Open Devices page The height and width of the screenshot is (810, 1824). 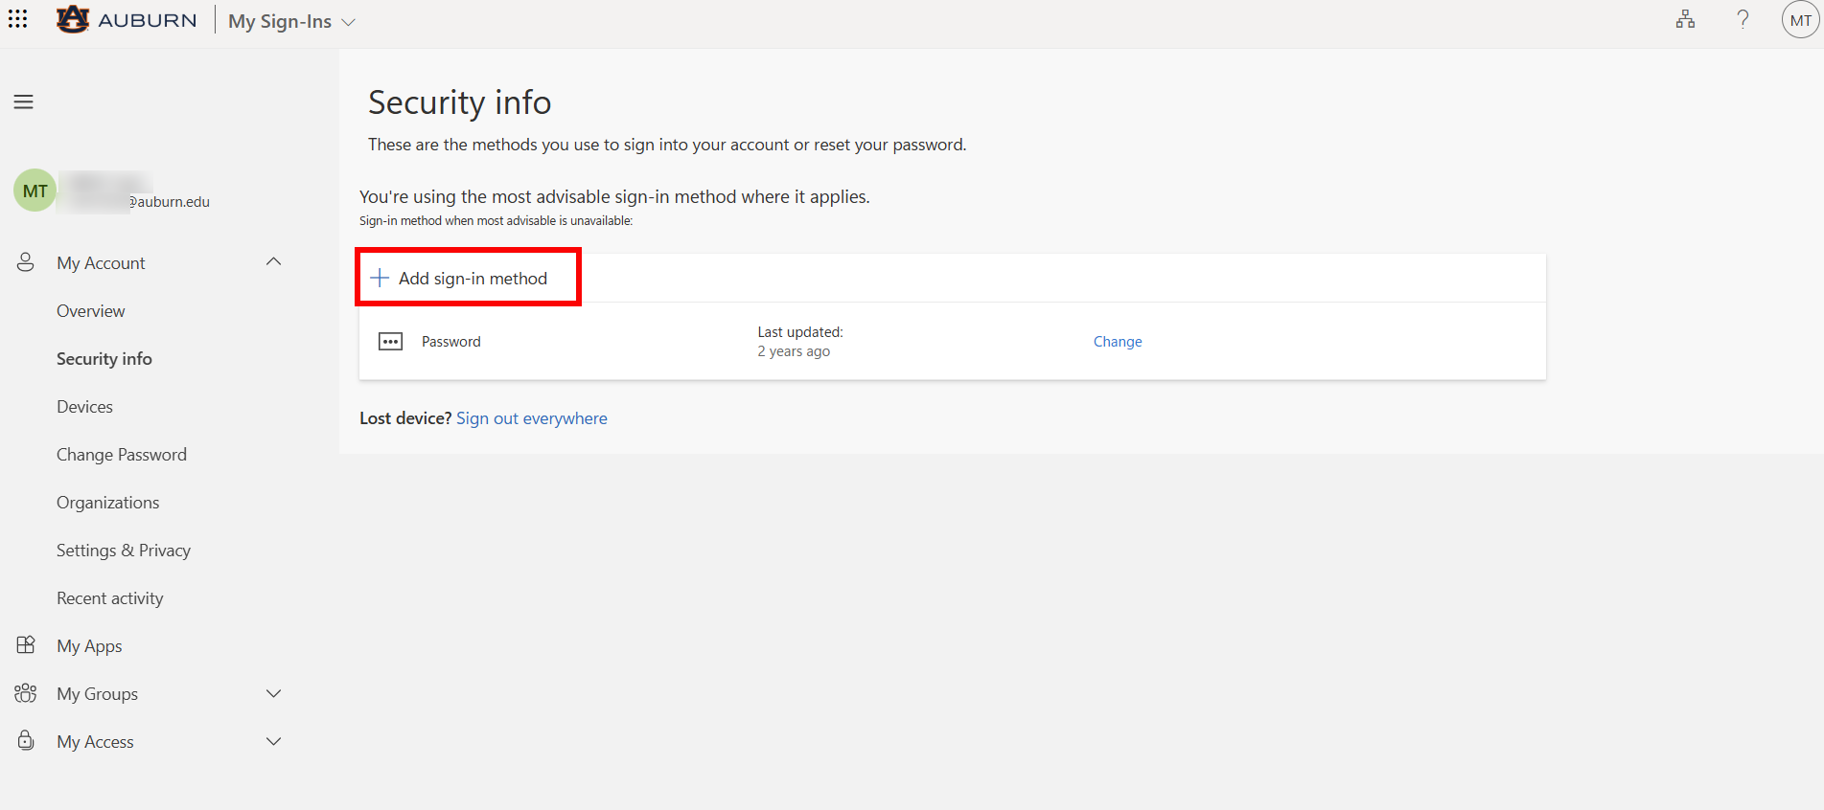[84, 407]
